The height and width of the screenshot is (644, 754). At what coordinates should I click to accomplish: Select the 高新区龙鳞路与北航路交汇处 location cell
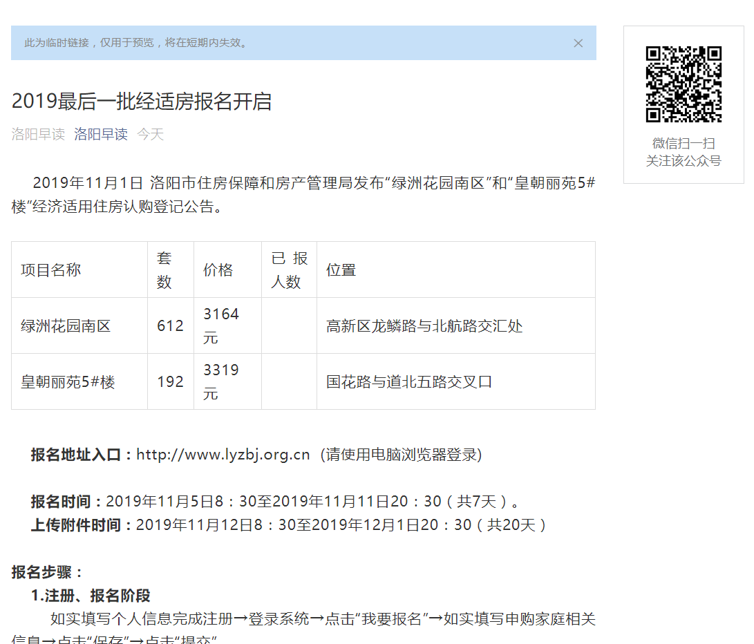coord(456,326)
